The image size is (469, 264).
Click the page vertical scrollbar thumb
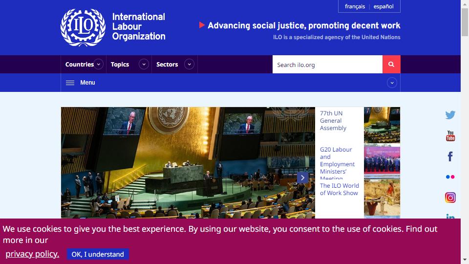[465, 22]
